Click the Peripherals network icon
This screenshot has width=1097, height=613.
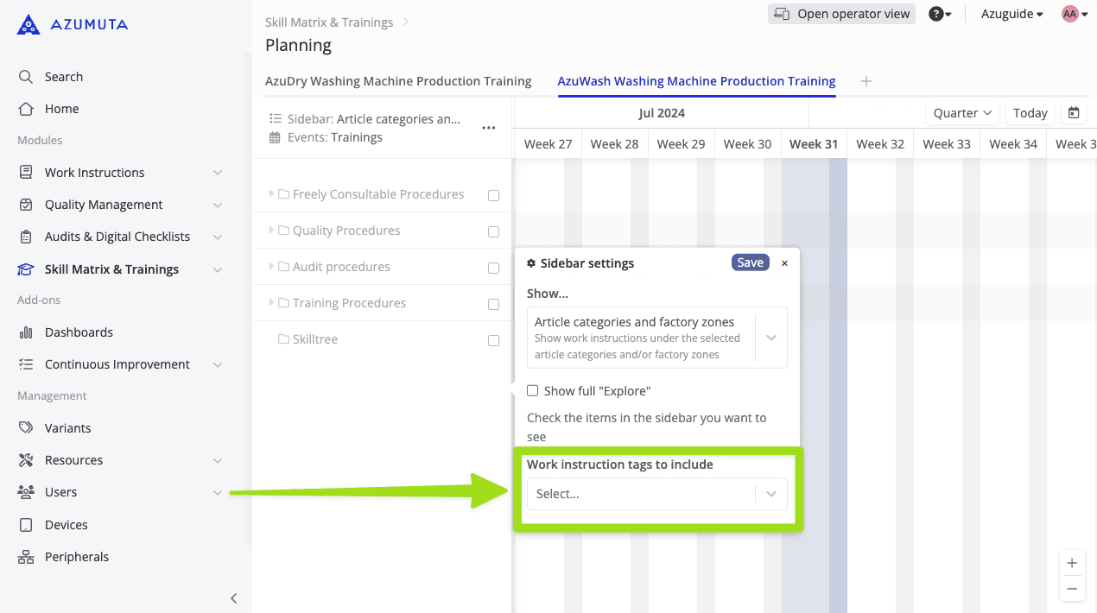26,557
